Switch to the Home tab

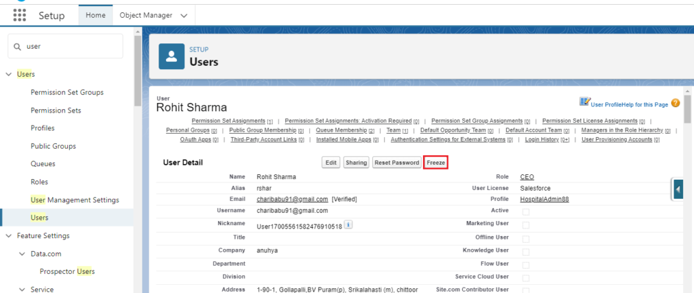[x=95, y=15]
